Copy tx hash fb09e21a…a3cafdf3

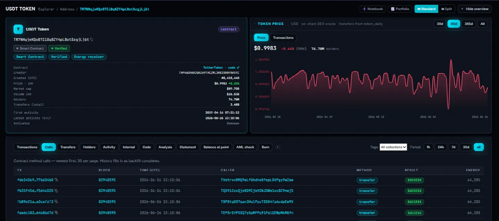pos(56,202)
